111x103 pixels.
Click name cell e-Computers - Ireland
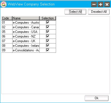[x=26, y=46]
